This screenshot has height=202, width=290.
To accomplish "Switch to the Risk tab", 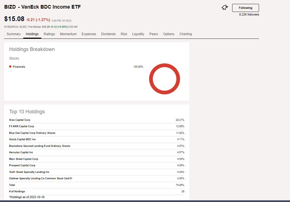I will [124, 34].
